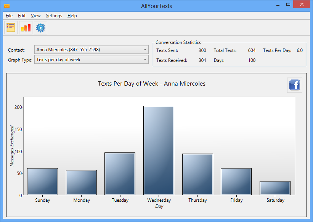Minimize the AllYourTexts window

278,5
